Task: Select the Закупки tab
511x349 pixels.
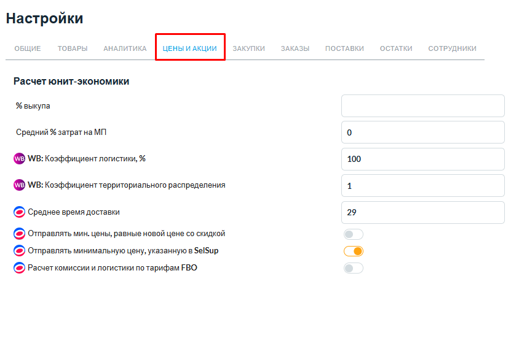Action: point(248,48)
